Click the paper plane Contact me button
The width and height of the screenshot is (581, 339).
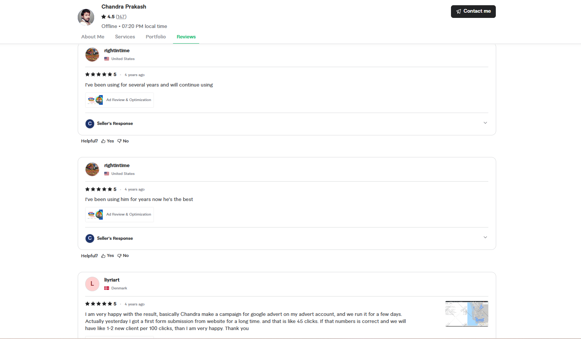coord(473,12)
